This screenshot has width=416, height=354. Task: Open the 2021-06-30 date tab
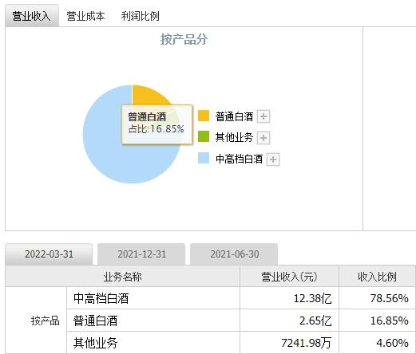234,254
